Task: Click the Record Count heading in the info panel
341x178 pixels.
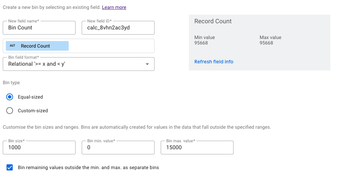Action: 213,21
